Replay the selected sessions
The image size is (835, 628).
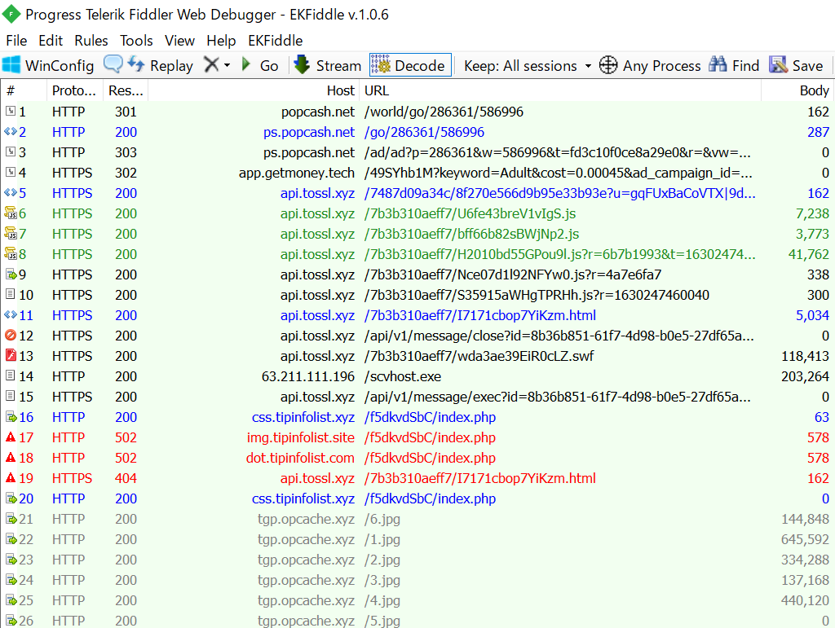161,65
